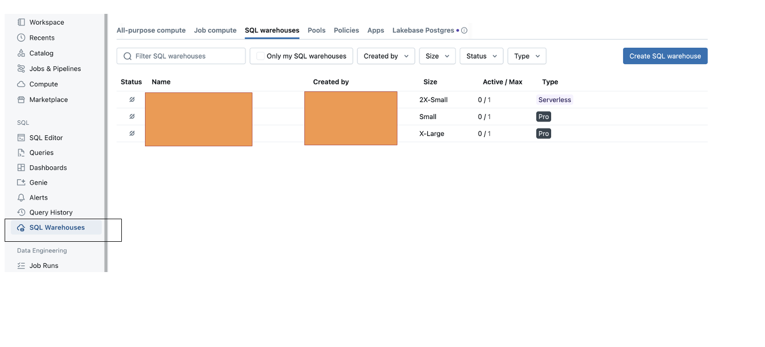Image resolution: width=765 pixels, height=347 pixels.
Task: Click the Create SQL warehouse button
Action: click(665, 55)
